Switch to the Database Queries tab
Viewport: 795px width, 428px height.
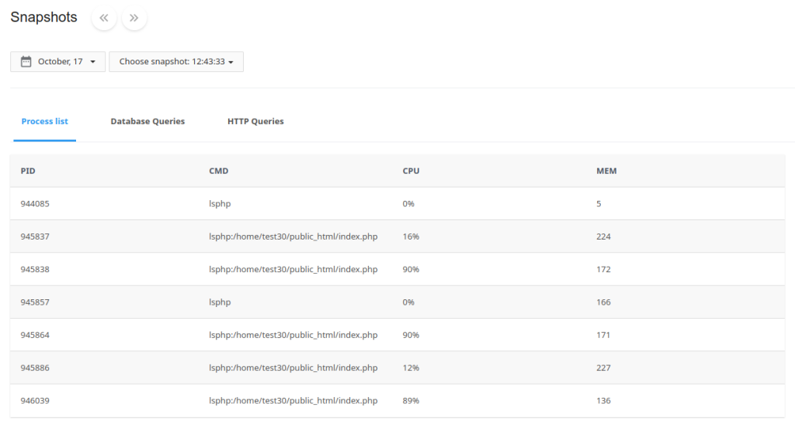(x=148, y=121)
